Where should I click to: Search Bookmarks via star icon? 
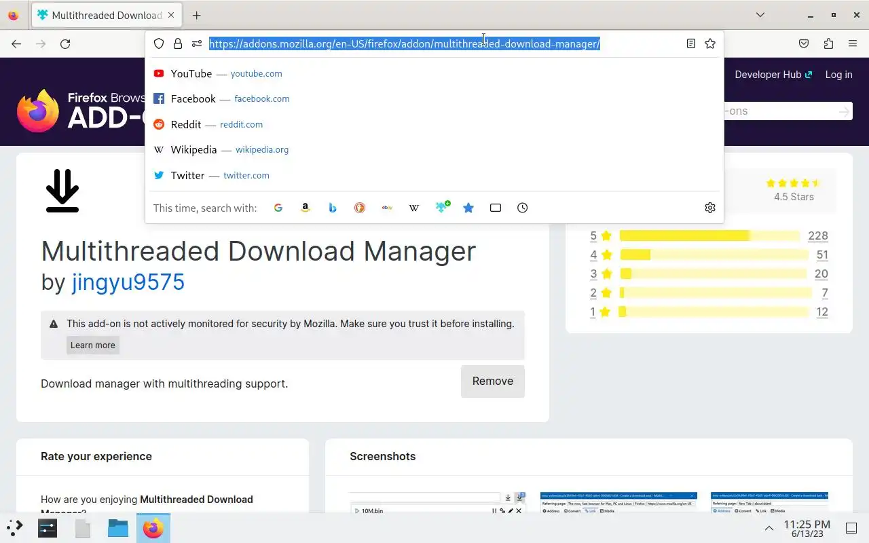click(468, 208)
